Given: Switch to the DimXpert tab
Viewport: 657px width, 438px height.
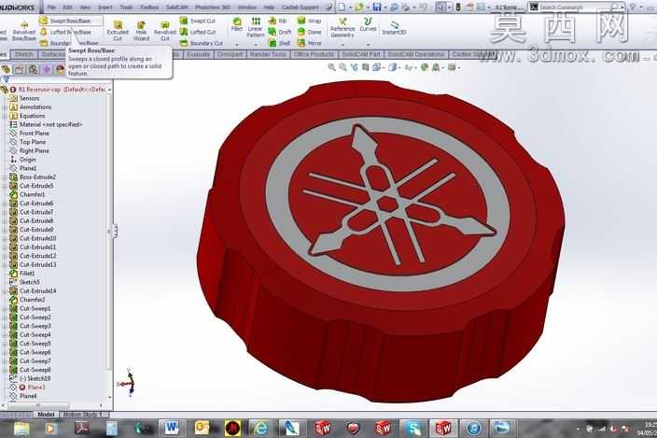Looking at the screenshot, I should tap(230, 54).
